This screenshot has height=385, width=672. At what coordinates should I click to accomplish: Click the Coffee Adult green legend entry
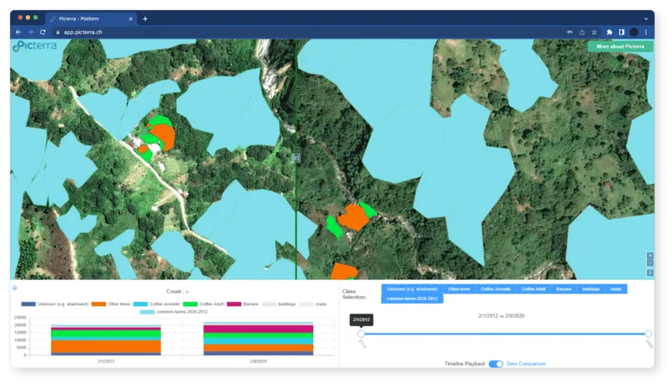tap(203, 304)
